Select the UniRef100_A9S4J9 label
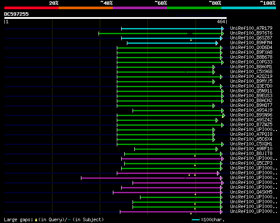Image resolution: width=280 pixels, height=223 pixels. point(251,110)
